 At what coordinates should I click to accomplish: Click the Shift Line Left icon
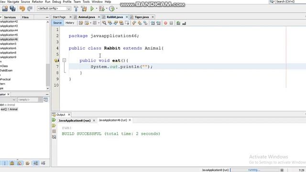153,23
